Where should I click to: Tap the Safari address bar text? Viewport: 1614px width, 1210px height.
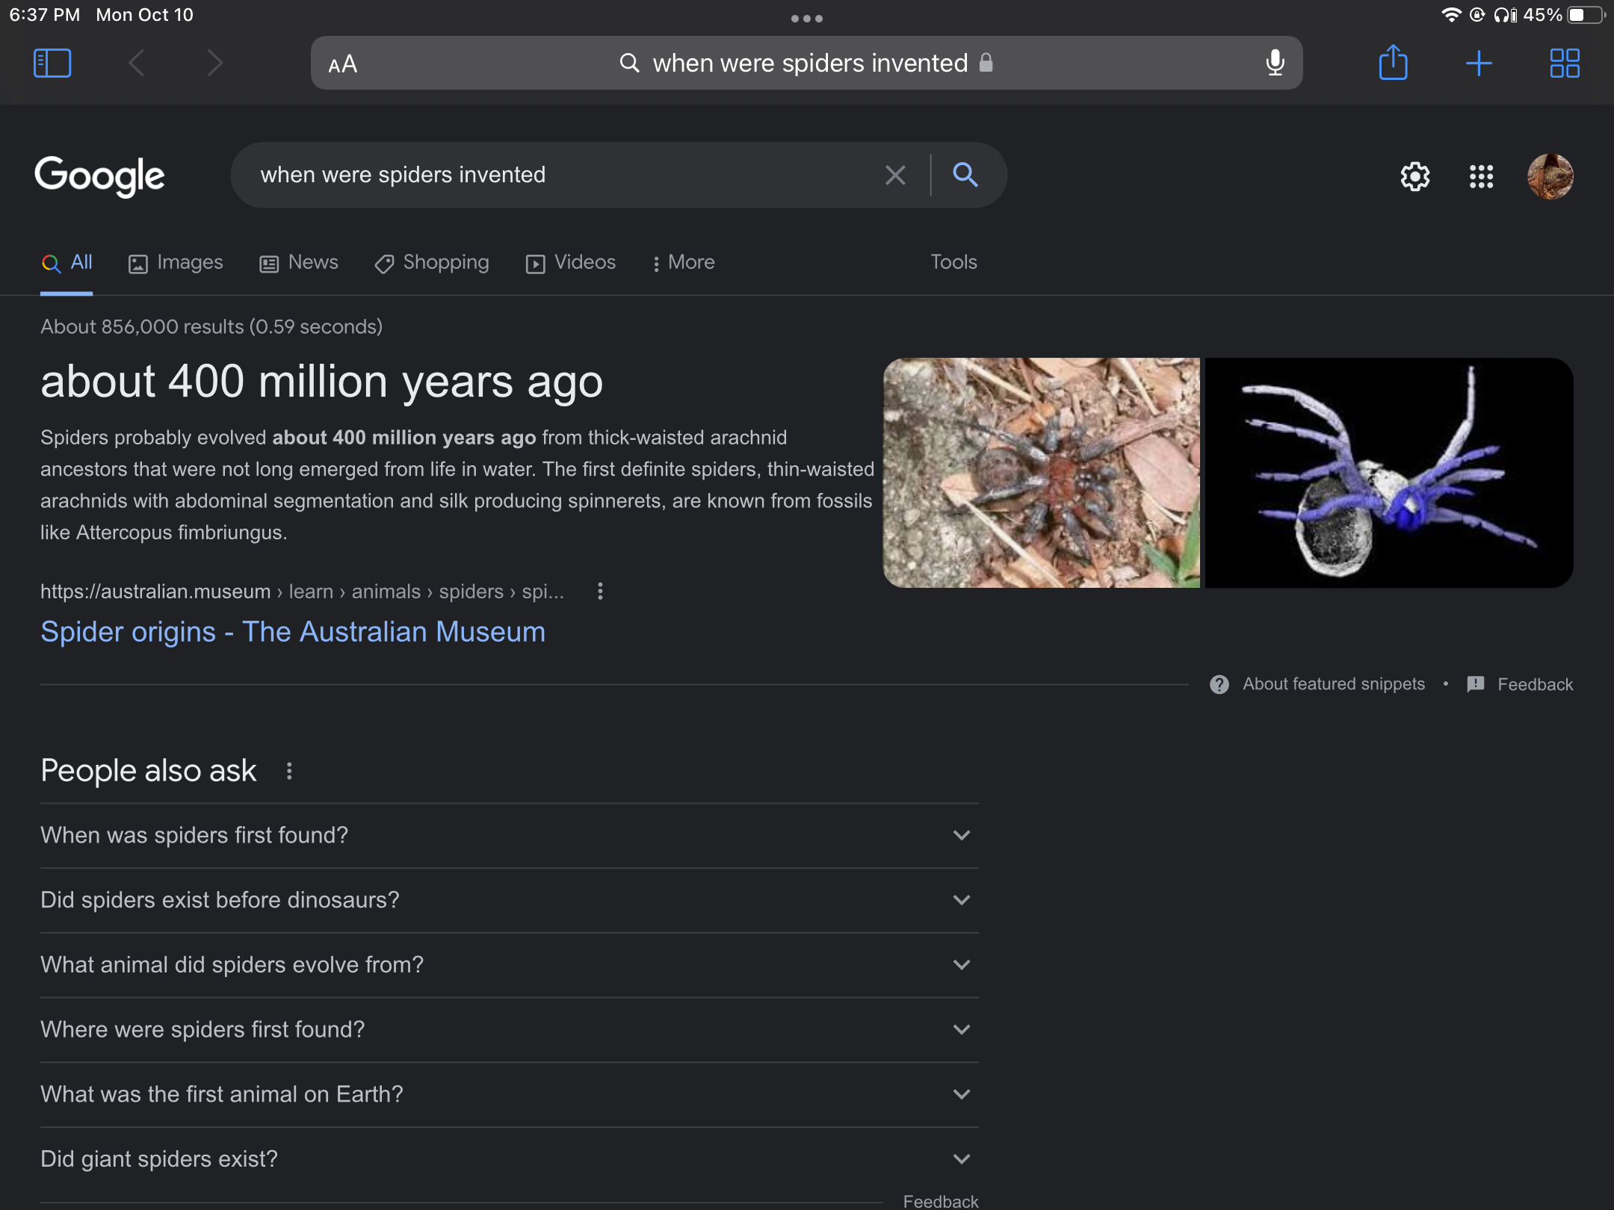point(810,63)
